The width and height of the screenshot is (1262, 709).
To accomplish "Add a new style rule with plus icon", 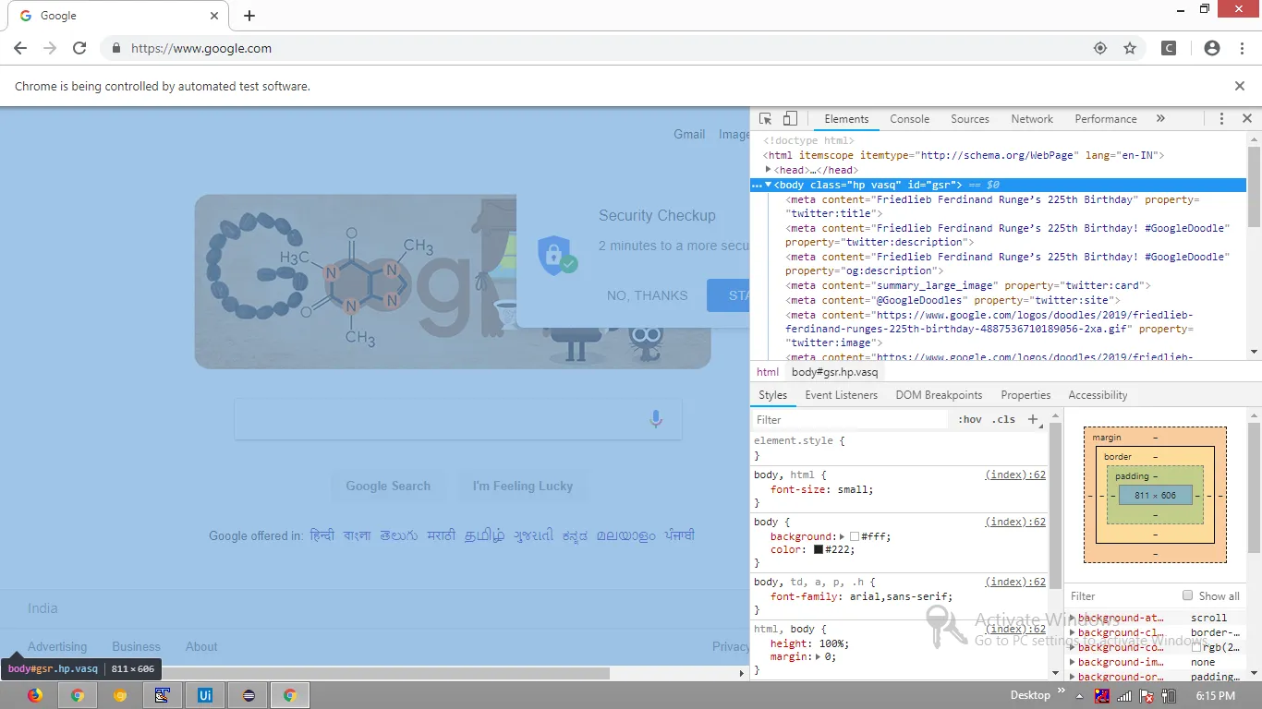I will pos(1033,419).
